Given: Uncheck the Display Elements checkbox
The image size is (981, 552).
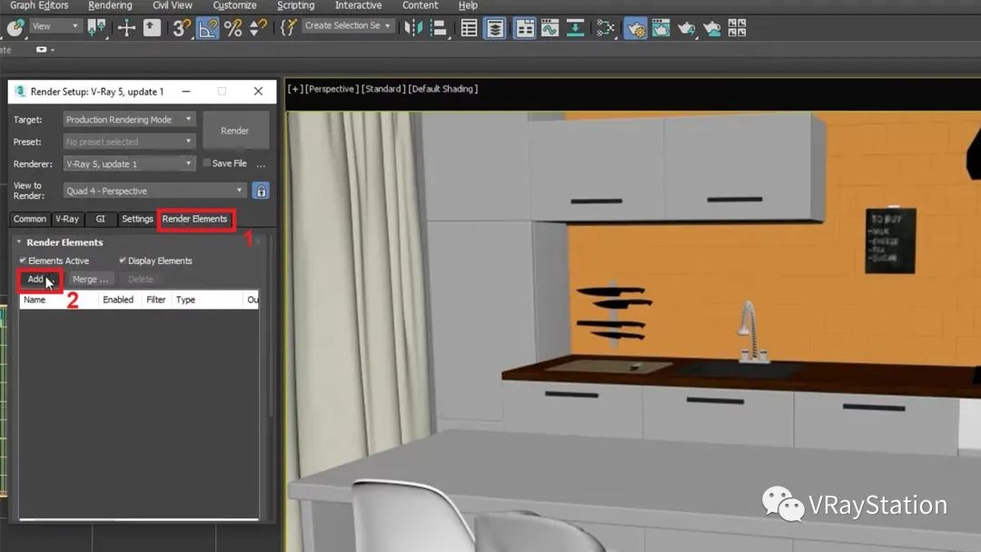Looking at the screenshot, I should [123, 261].
